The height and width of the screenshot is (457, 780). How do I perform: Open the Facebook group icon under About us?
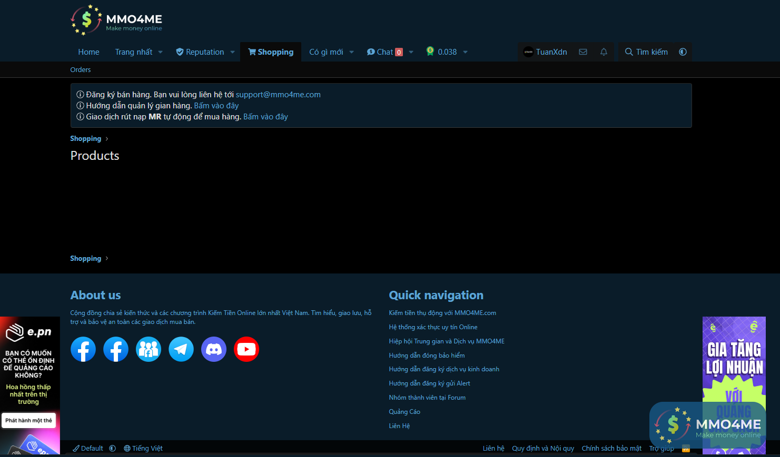149,349
